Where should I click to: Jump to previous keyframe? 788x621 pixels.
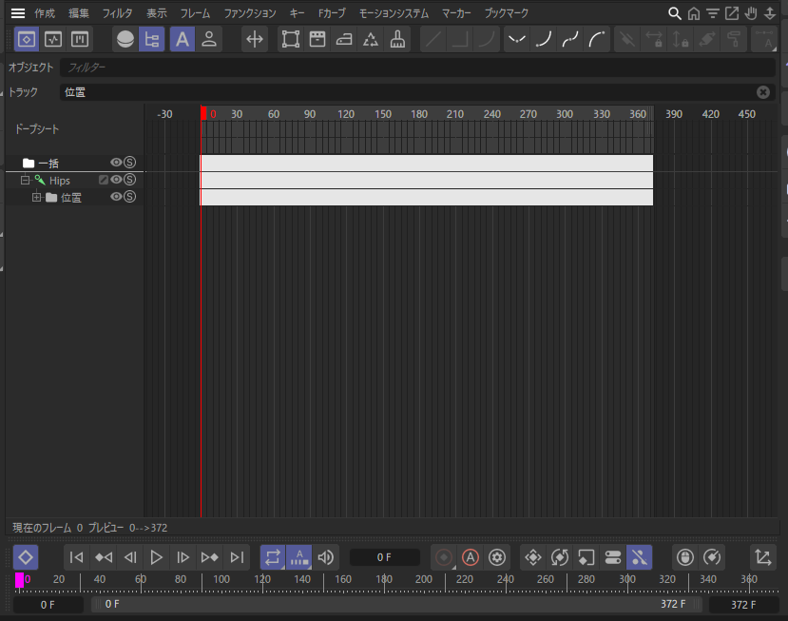point(104,557)
